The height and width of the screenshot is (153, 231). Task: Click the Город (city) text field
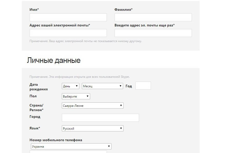100,118
